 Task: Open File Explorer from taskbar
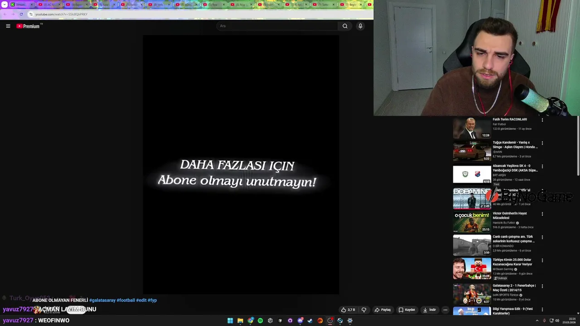pyautogui.click(x=240, y=321)
